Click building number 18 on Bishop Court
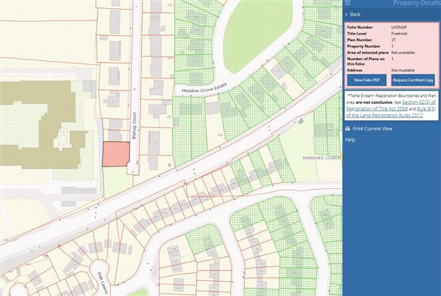This screenshot has width=441, height=296. click(153, 143)
